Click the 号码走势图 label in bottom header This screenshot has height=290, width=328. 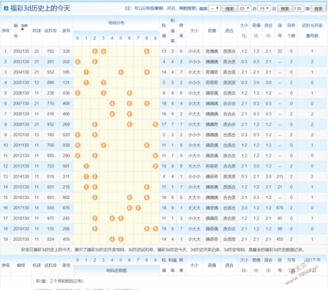(x=116, y=270)
